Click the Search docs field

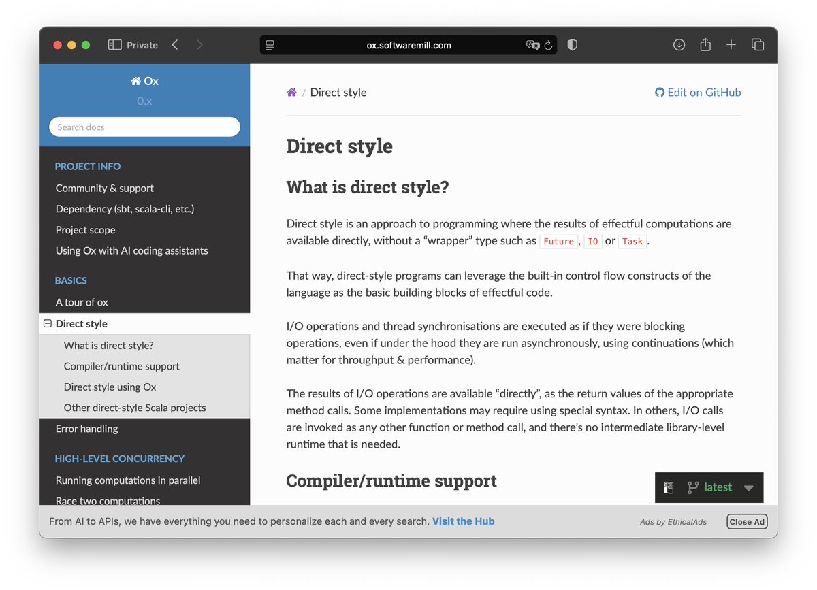[x=144, y=127]
